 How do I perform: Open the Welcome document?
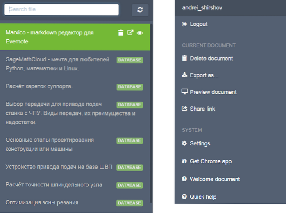(x=215, y=179)
